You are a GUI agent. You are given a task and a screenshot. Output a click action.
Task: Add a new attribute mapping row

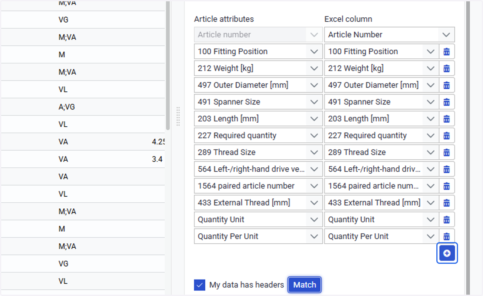(x=447, y=253)
